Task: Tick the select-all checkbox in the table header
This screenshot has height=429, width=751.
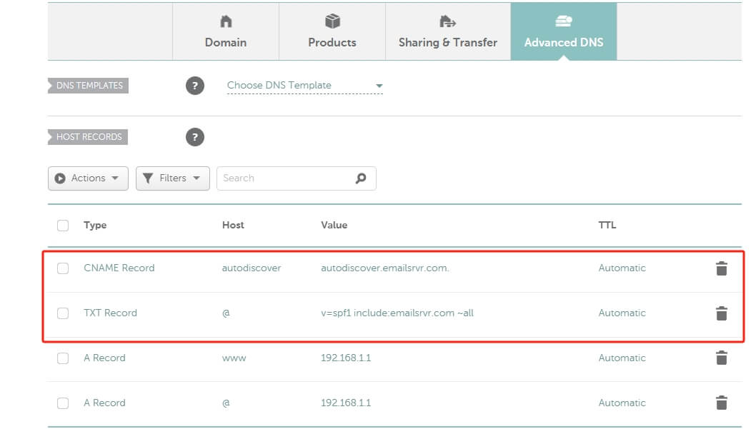Action: [x=63, y=226]
